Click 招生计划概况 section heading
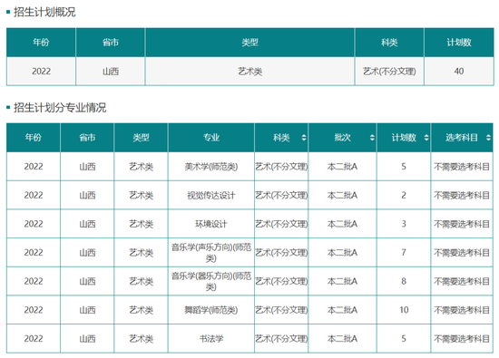Image resolution: width=499 pixels, height=358 pixels. [x=44, y=12]
